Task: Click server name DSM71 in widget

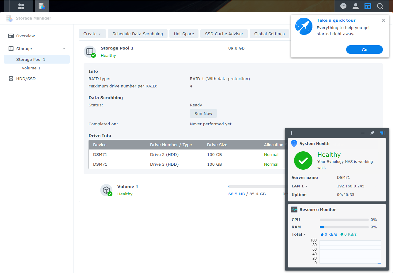Action: (343, 177)
